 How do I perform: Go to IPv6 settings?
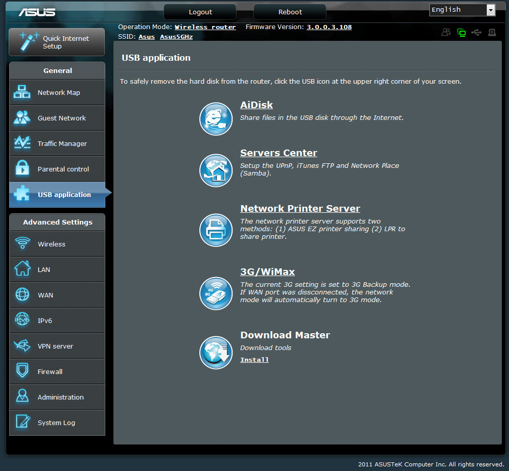tap(57, 320)
